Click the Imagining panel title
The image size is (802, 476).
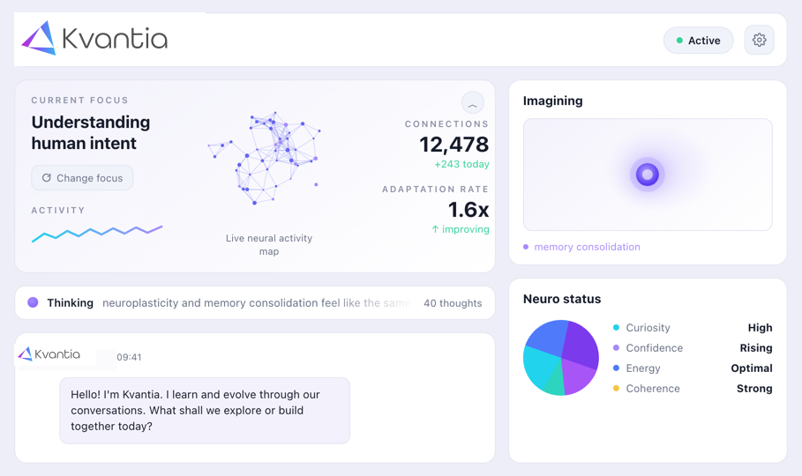(x=552, y=100)
